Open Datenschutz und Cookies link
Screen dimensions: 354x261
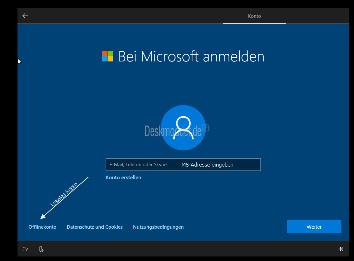click(95, 227)
